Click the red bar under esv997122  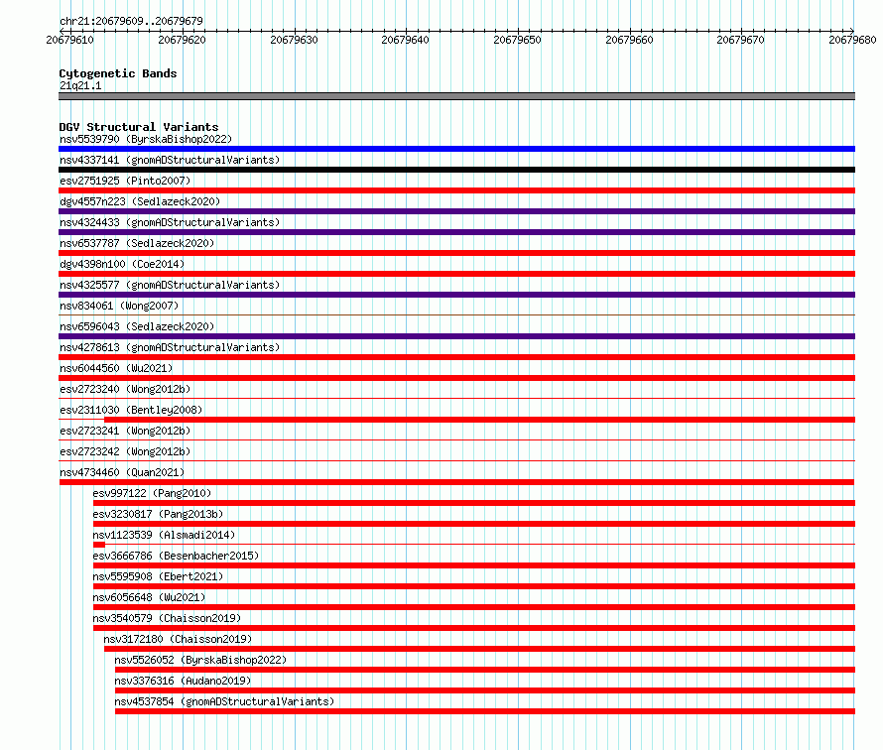point(474,503)
